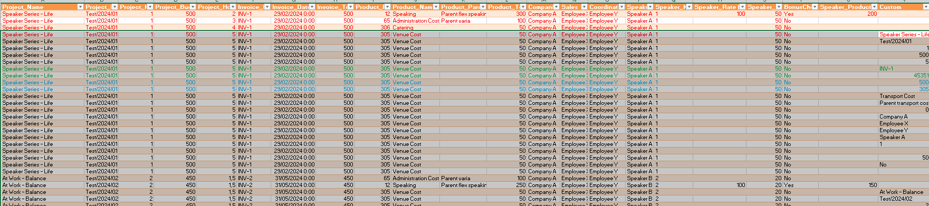
Task: Select 'Speaker Series - Life' in the Custom column
Action: pyautogui.click(x=904, y=34)
